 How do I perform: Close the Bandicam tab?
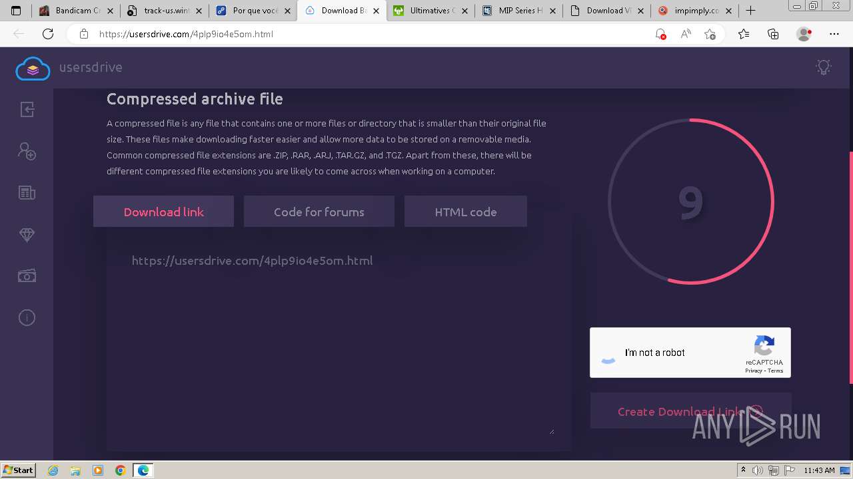[111, 11]
